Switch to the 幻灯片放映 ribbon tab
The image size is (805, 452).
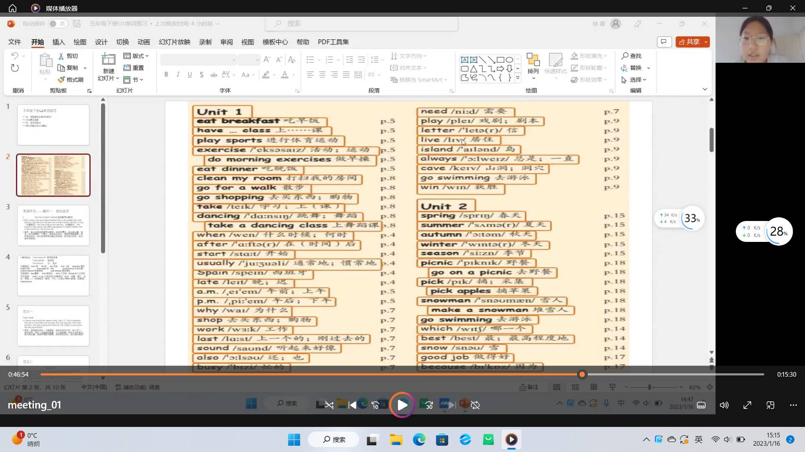174,42
